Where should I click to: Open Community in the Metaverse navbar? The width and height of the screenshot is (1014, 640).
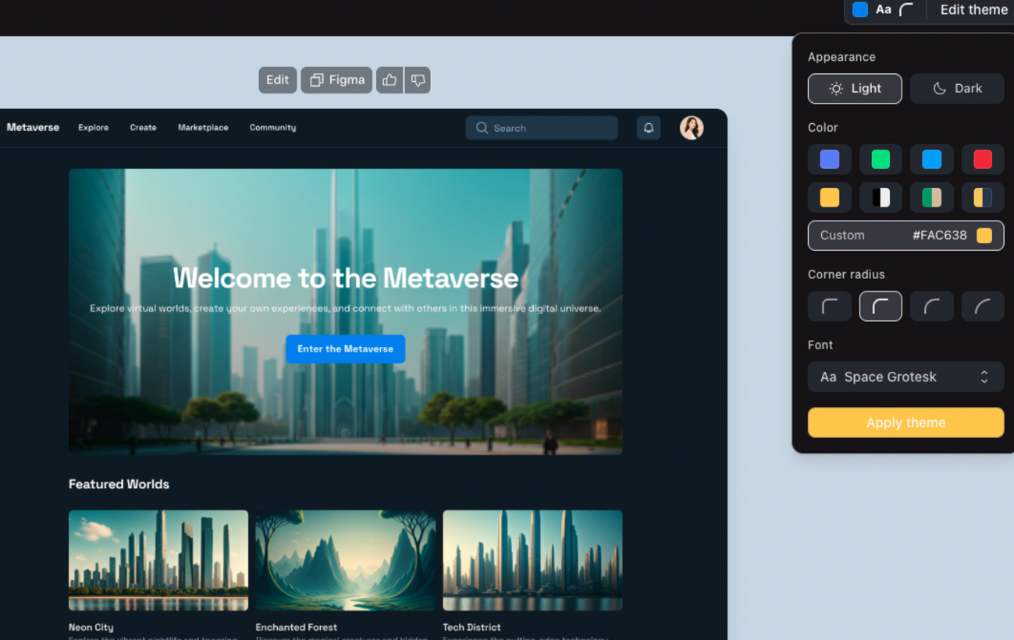272,128
